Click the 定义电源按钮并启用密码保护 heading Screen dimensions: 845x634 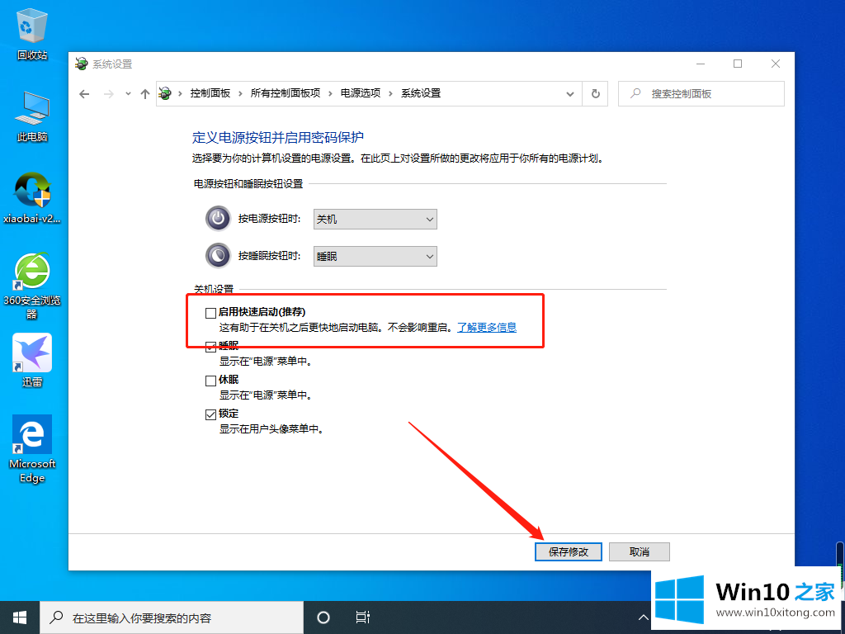[278, 138]
